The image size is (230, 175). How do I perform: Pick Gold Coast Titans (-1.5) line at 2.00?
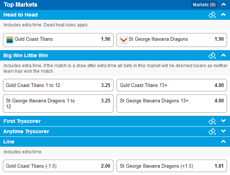[58, 166]
